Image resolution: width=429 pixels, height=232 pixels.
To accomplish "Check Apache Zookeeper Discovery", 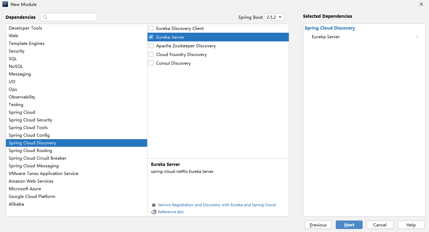I will 151,46.
